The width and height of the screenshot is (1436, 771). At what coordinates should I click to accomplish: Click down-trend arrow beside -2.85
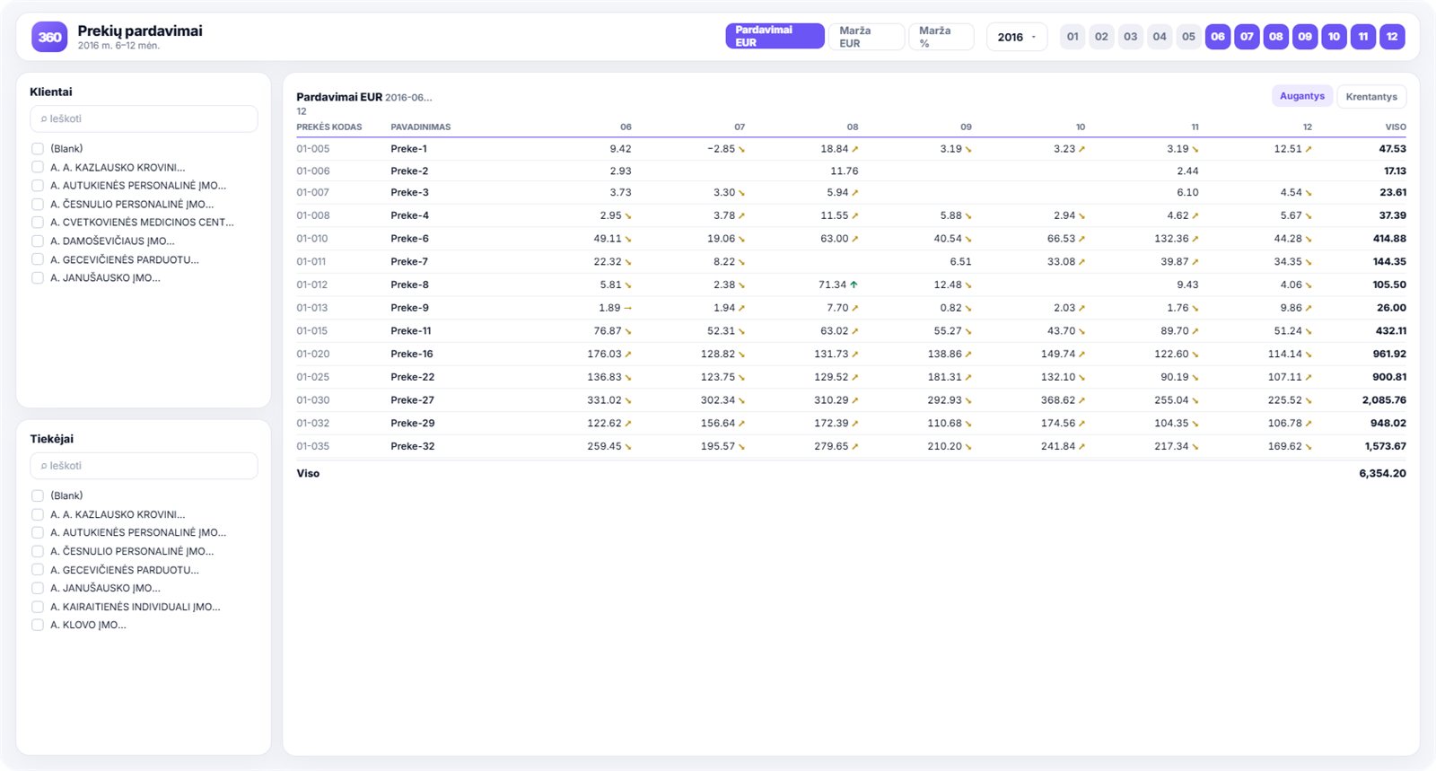coord(741,150)
